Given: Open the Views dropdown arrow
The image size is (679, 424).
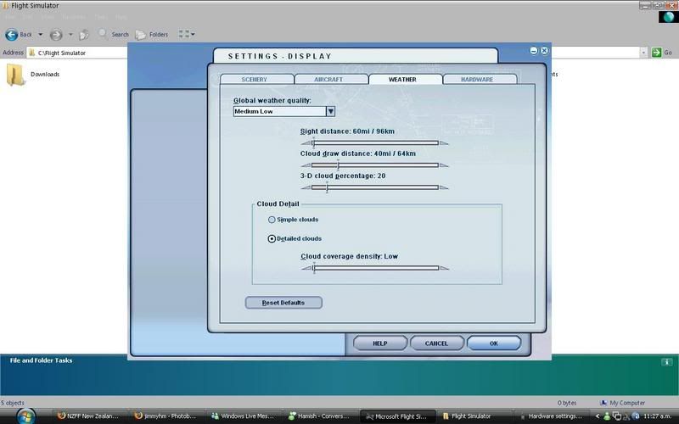Looking at the screenshot, I should (x=194, y=35).
